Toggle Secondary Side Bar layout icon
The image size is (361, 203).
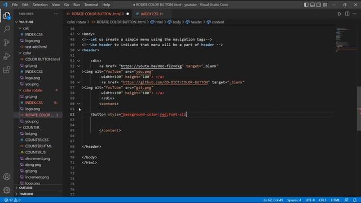tap(319, 5)
